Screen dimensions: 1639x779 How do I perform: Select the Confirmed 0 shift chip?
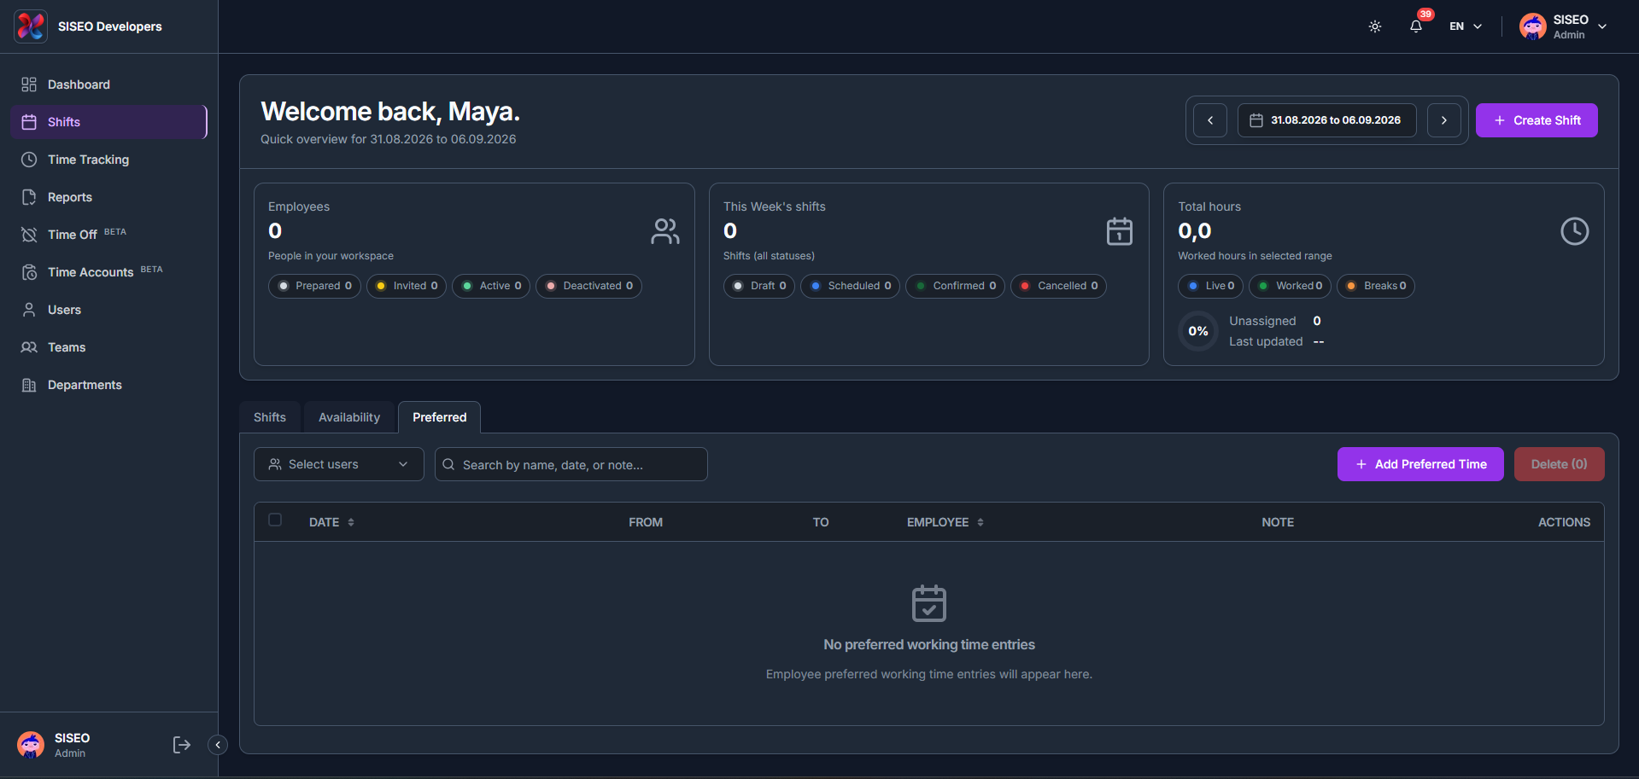click(955, 286)
